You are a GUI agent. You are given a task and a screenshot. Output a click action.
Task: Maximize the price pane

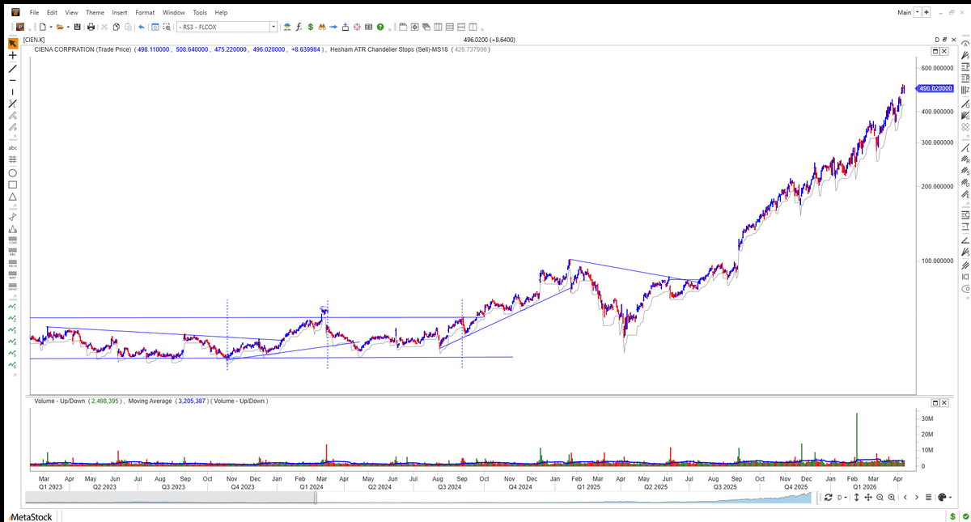click(935, 50)
